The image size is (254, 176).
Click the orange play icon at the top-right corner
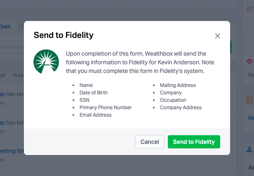tap(249, 9)
